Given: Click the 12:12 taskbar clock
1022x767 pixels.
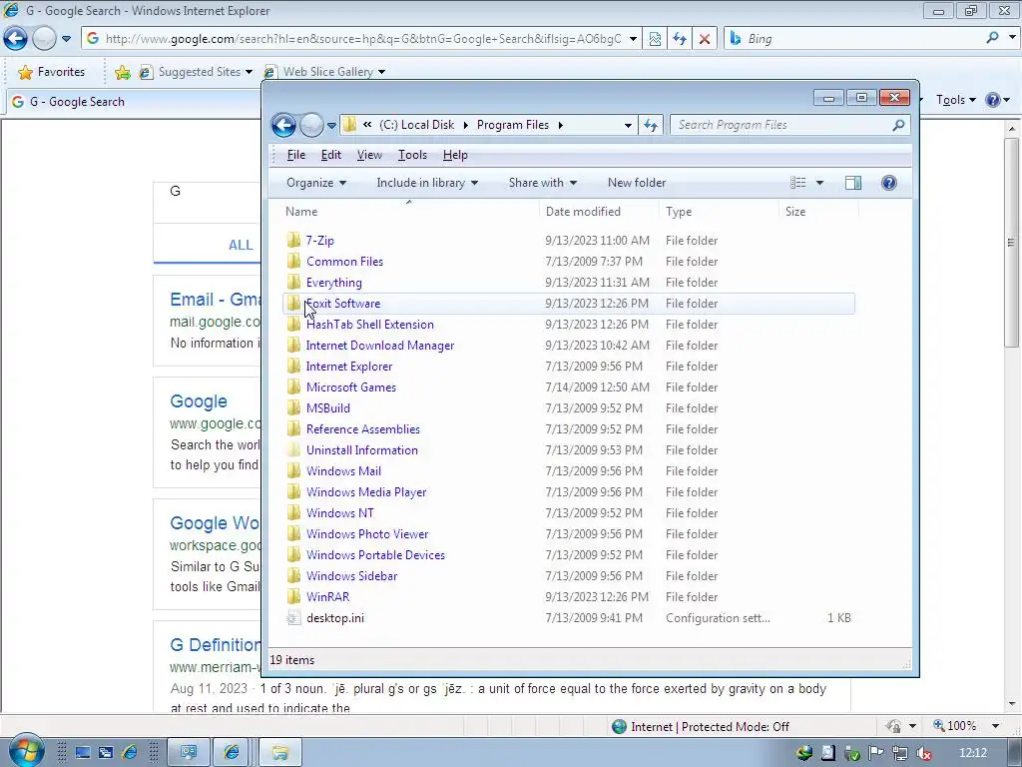Looking at the screenshot, I should pyautogui.click(x=973, y=753).
